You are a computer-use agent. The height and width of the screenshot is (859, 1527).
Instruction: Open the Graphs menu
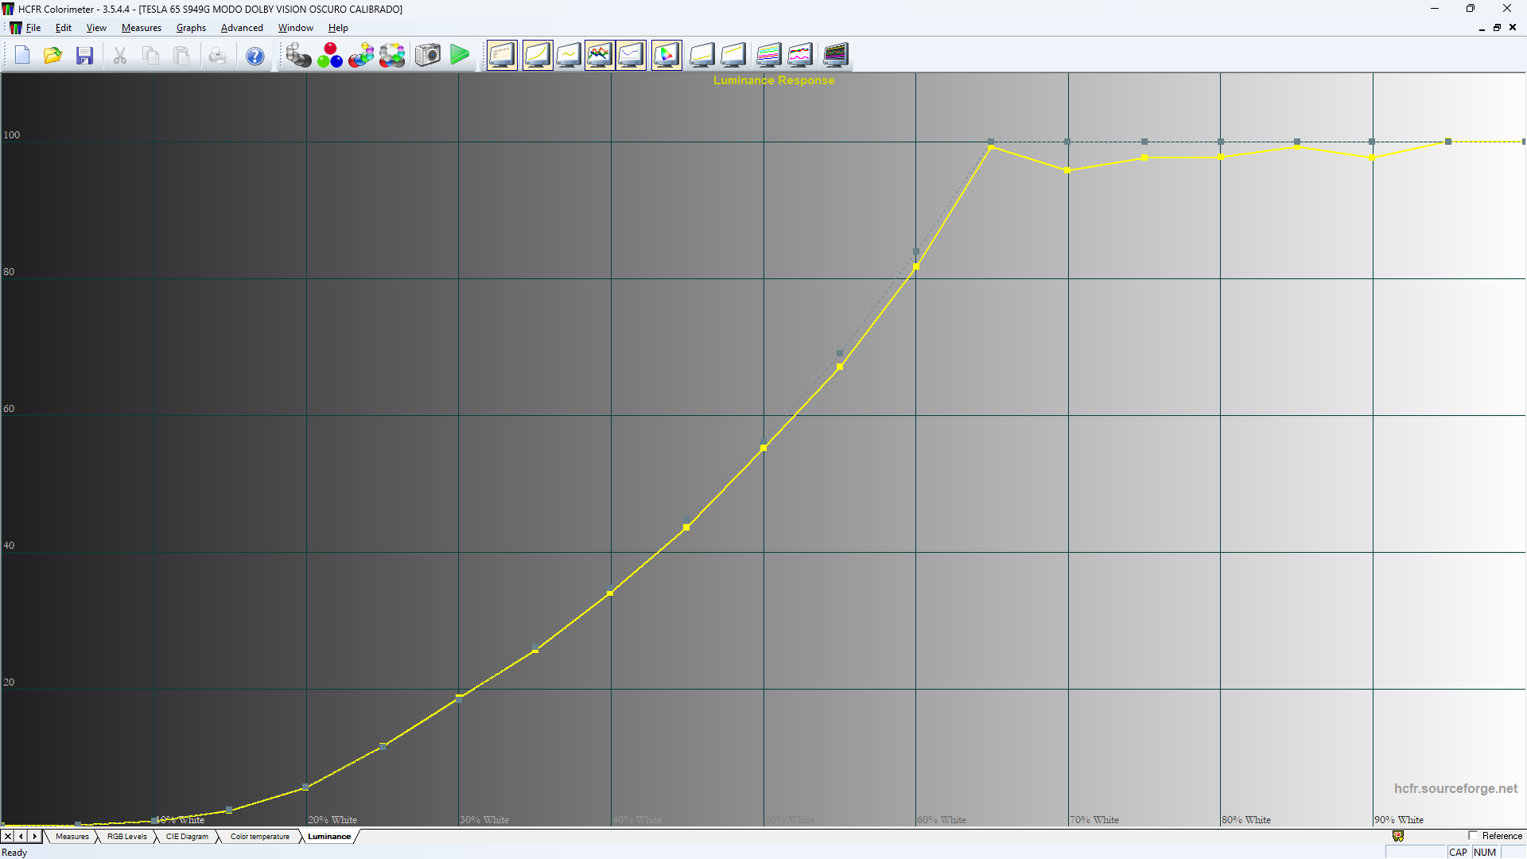click(191, 28)
